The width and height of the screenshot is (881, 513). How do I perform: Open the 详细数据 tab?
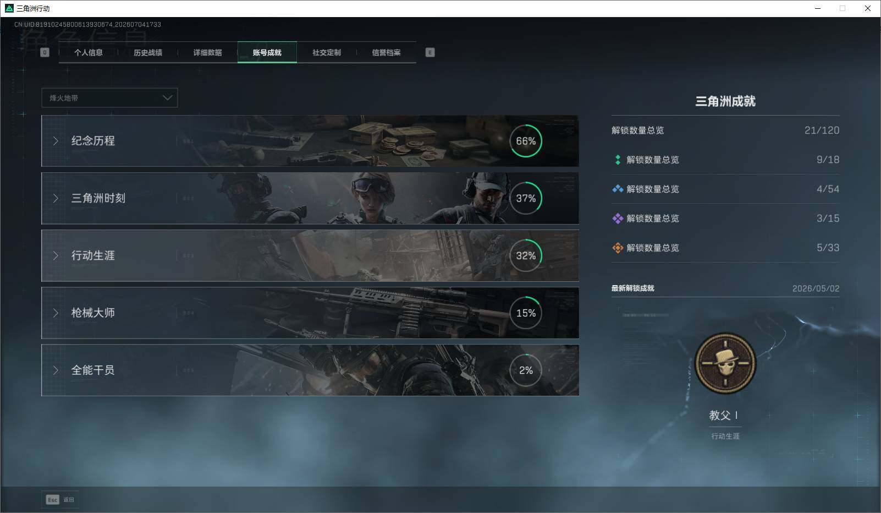coord(207,52)
